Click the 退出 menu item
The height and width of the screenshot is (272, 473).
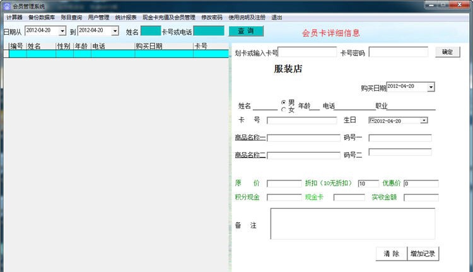(277, 17)
